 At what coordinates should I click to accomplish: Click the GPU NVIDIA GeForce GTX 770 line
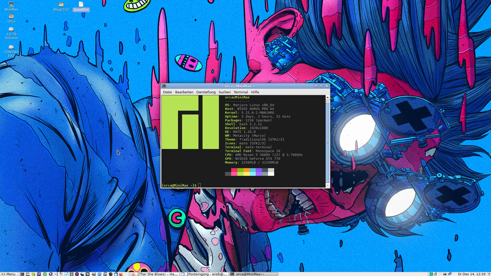252,159
